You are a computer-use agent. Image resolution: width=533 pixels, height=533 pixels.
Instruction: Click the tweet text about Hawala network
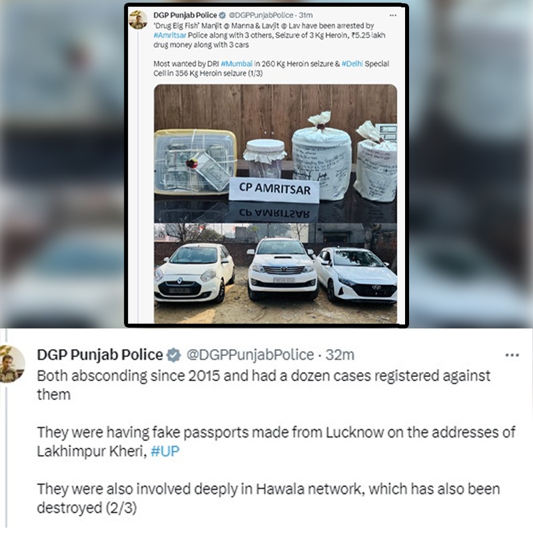coord(268,498)
